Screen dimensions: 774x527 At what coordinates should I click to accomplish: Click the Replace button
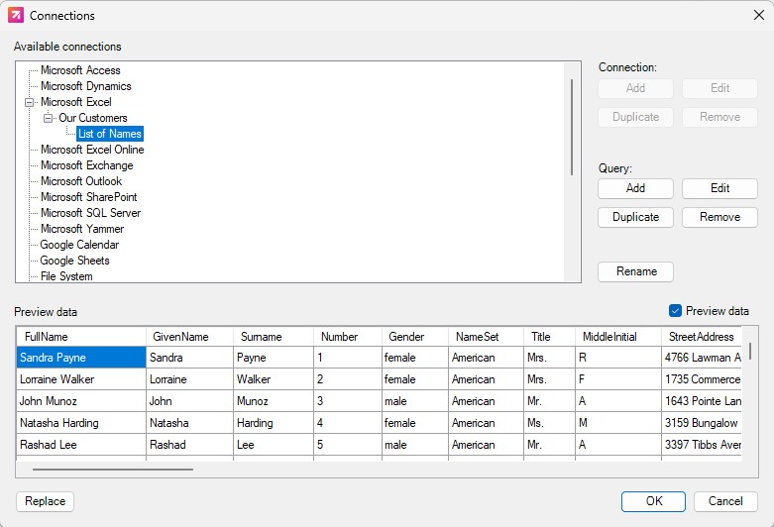[x=45, y=501]
